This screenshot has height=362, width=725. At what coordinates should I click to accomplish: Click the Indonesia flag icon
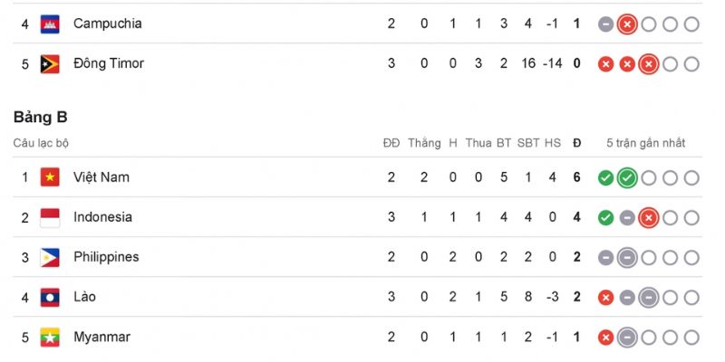[50, 217]
